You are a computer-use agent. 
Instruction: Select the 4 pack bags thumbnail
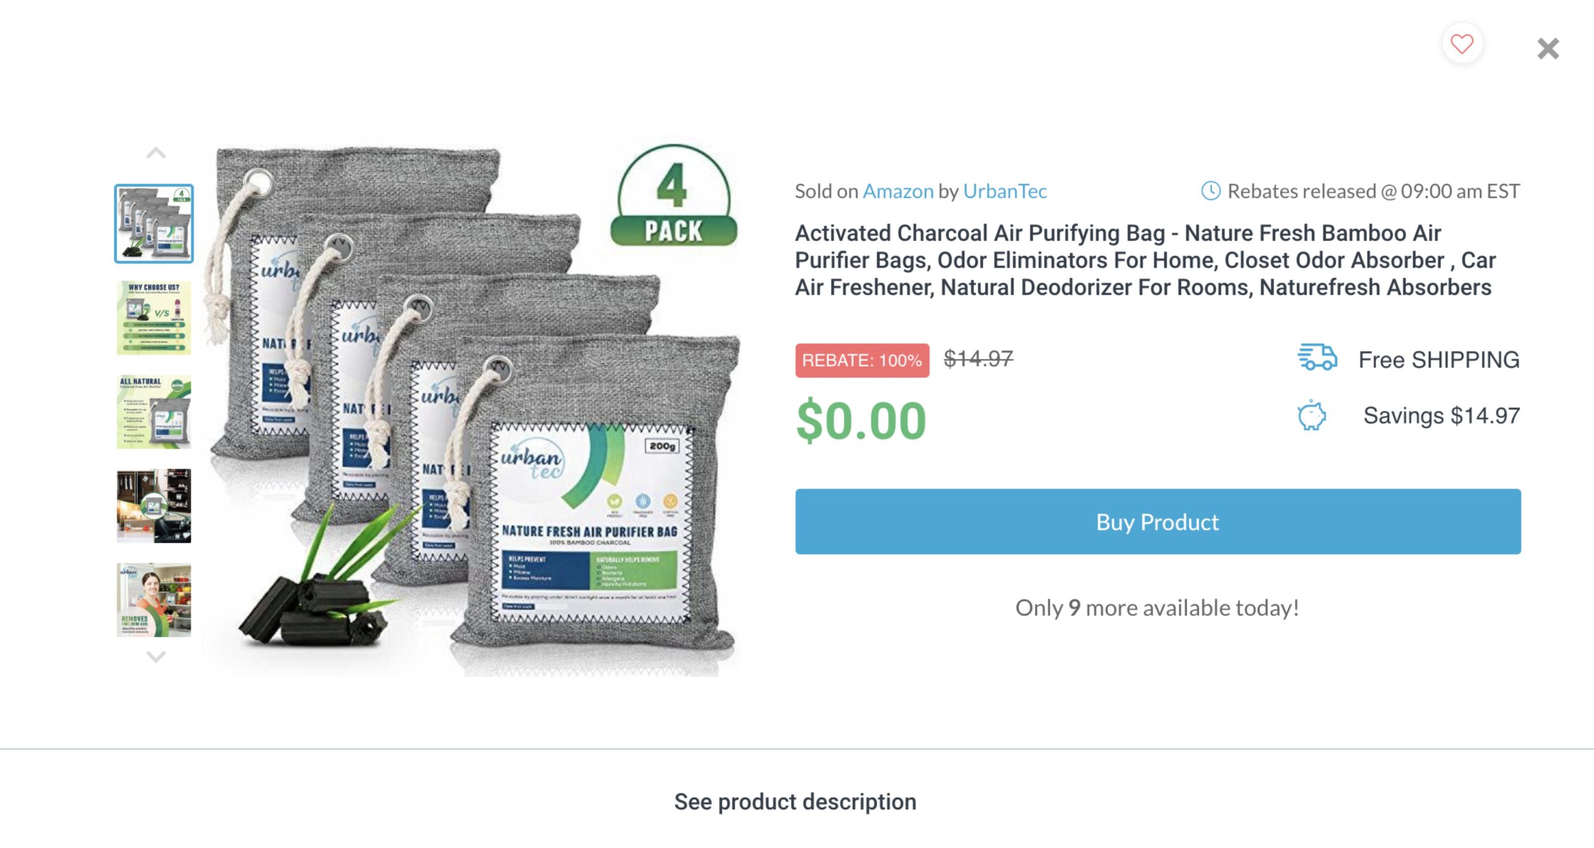[x=154, y=224]
